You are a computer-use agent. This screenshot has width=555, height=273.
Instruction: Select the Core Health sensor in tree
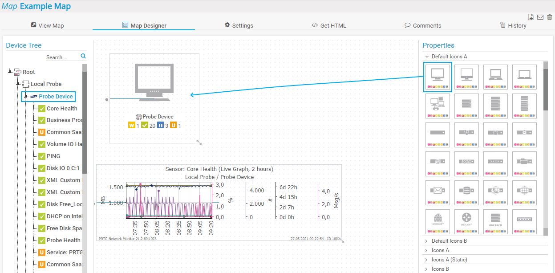pos(61,108)
